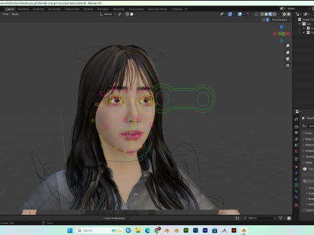Click the red X axis gizmo ball
This screenshot has width=314, height=235.
pos(288,34)
